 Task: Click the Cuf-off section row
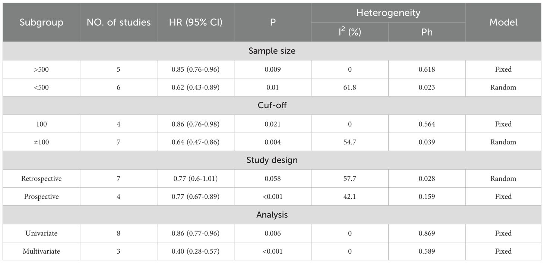tap(272, 106)
